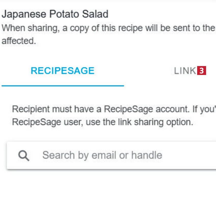Click the red "3" badge beside LINK

click(202, 71)
